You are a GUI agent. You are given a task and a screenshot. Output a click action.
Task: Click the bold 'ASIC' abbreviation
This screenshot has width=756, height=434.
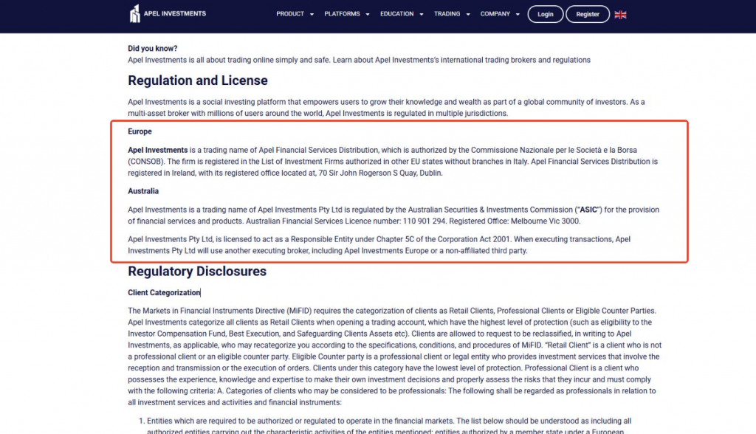pyautogui.click(x=588, y=210)
